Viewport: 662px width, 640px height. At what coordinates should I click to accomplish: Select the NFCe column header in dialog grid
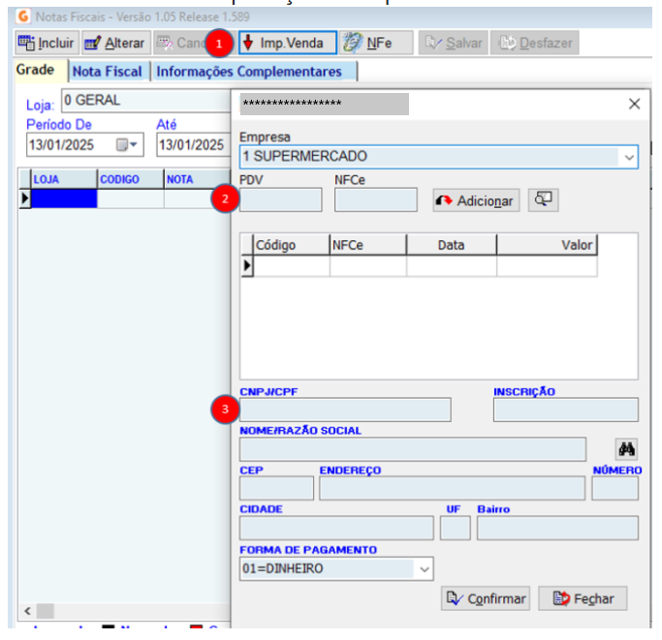(x=367, y=245)
